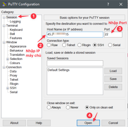Select the Telnet connection type radio
Viewport: 128px width, 127px height.
64,45
